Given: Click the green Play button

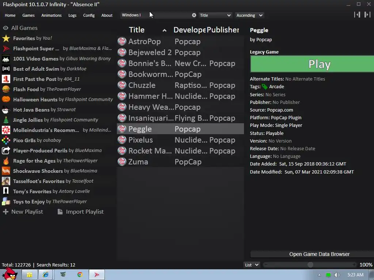Looking at the screenshot, I should [x=312, y=64].
